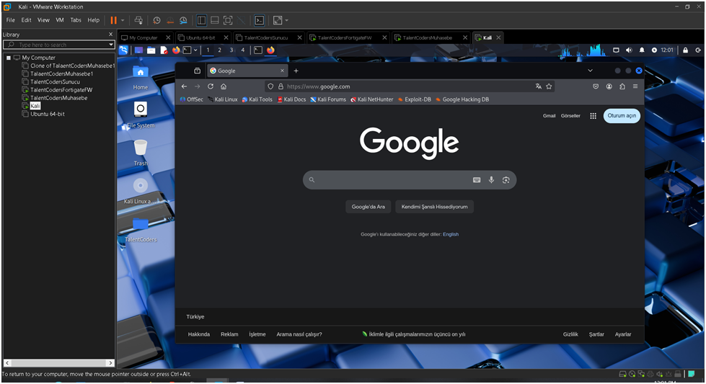Image resolution: width=706 pixels, height=384 pixels.
Task: Lock the Kali screen with the padlock icon
Action: [x=685, y=50]
